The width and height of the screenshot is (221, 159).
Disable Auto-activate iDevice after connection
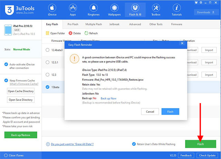[x=6, y=64]
